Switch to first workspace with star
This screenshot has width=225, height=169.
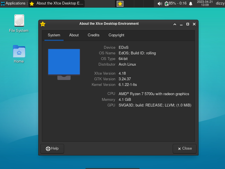pos(120,4)
